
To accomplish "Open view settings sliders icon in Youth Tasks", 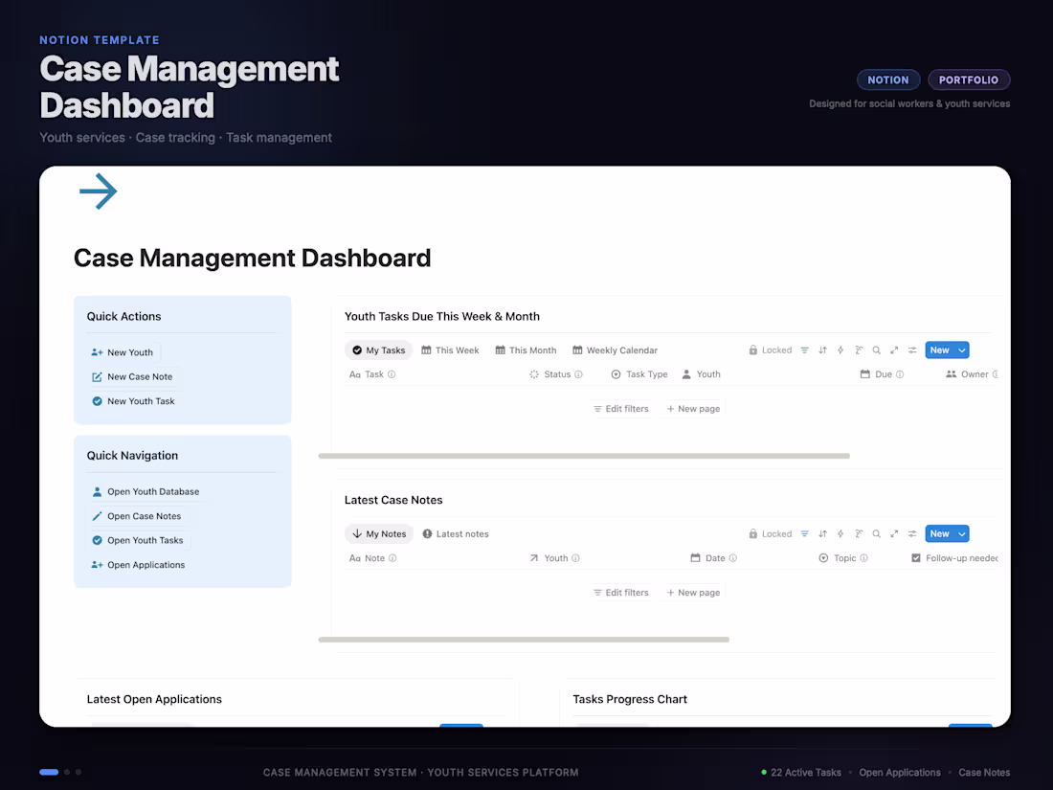I will 912,350.
